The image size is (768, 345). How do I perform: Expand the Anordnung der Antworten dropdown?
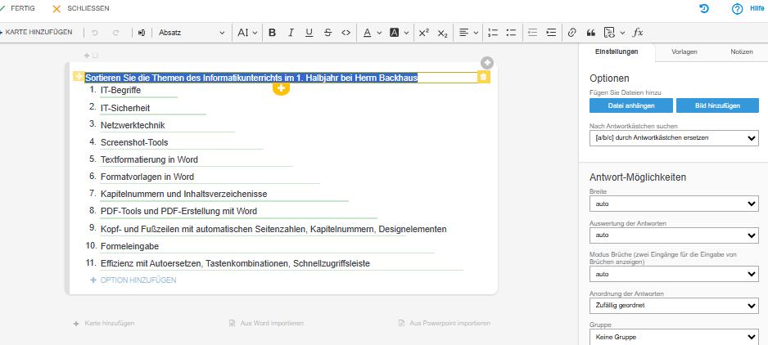click(x=674, y=305)
